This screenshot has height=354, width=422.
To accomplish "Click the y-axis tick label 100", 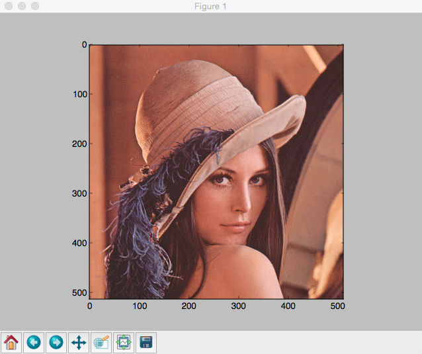I will 80,94.
